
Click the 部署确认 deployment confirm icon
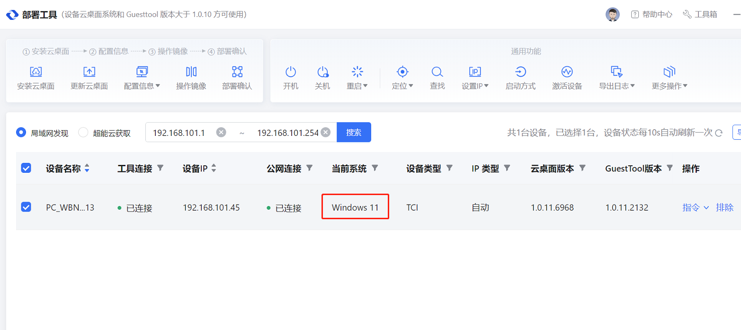(x=237, y=72)
